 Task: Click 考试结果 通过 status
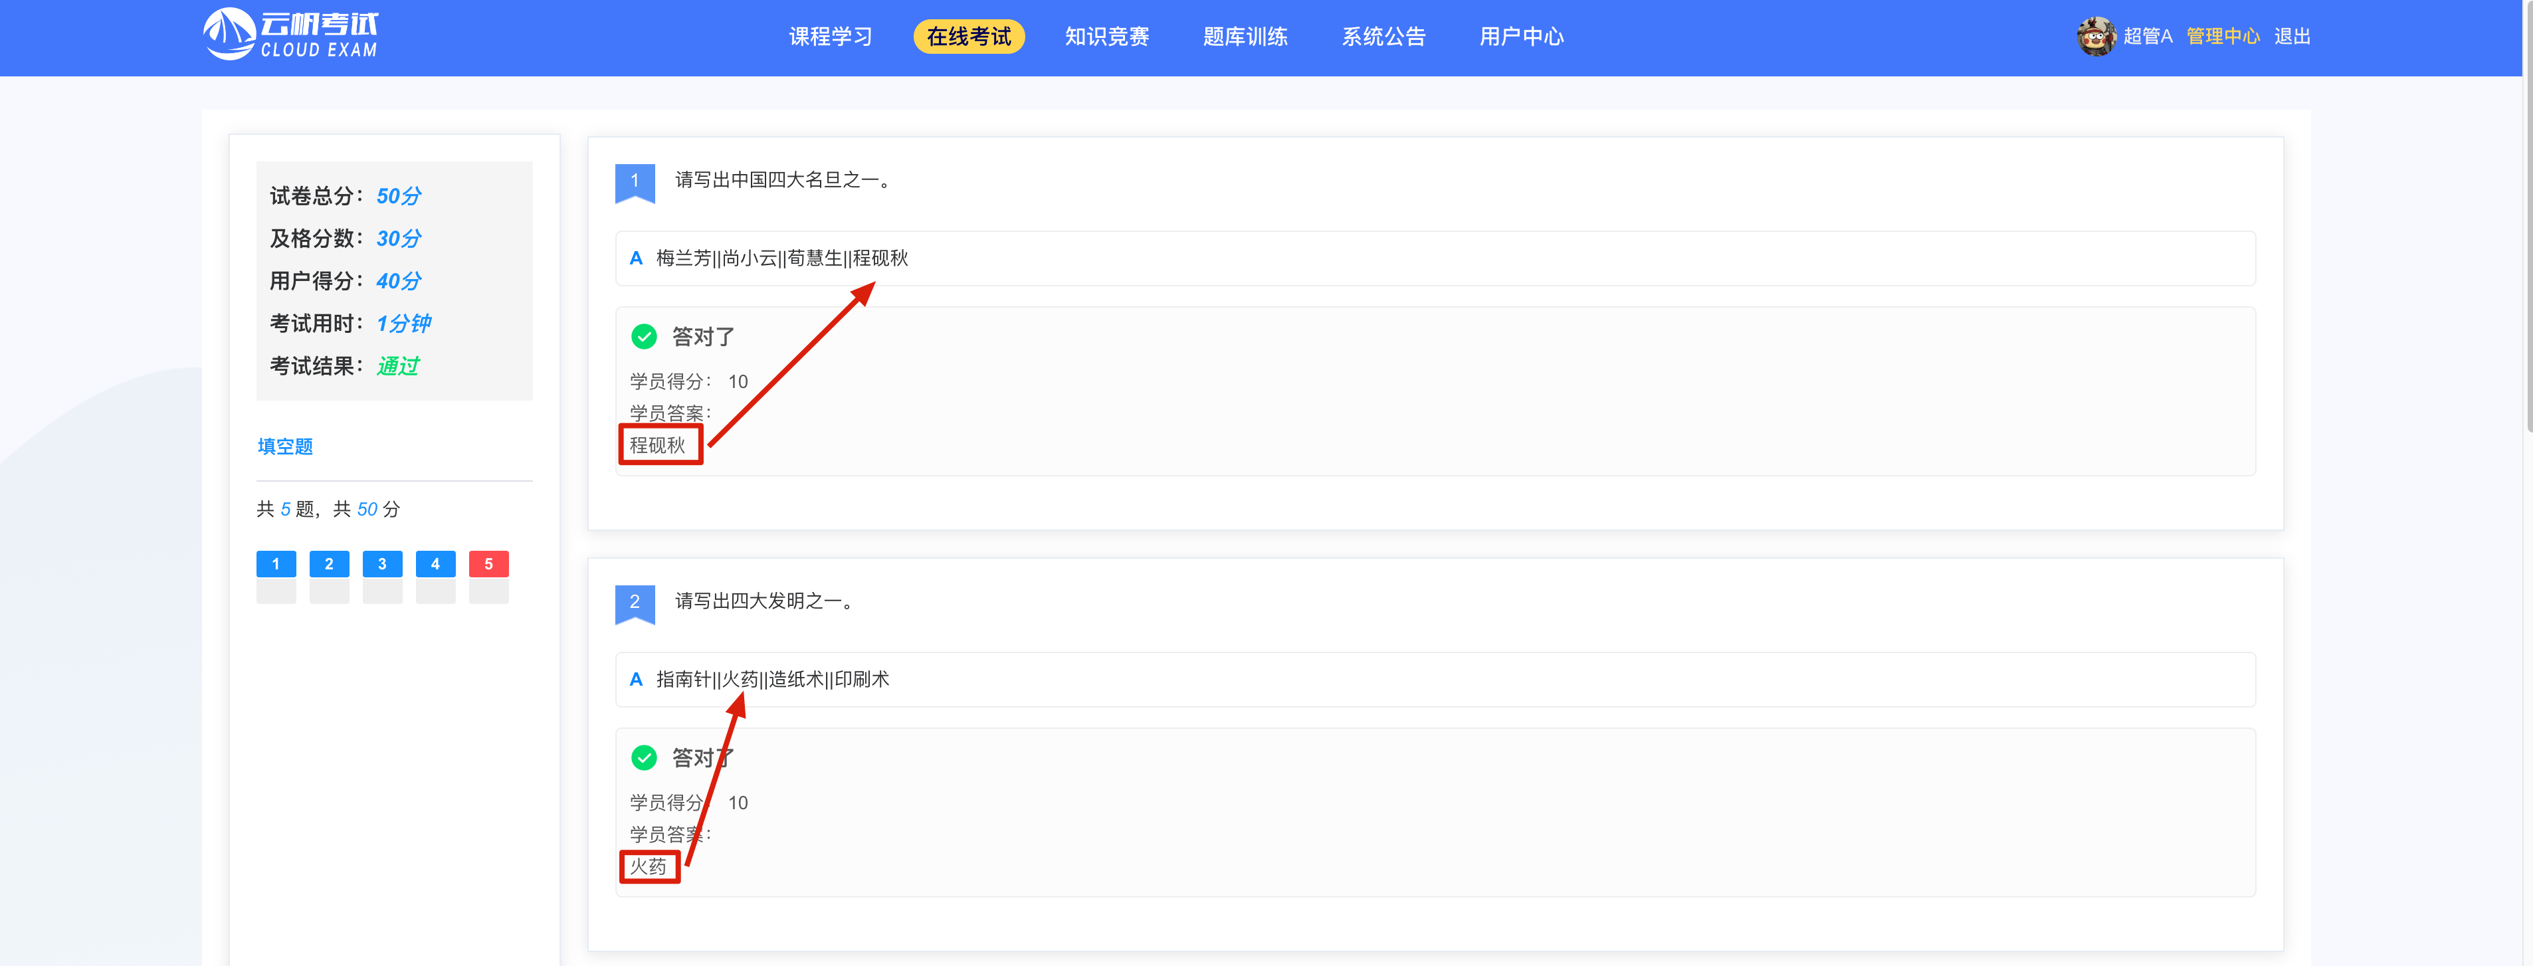coord(398,365)
